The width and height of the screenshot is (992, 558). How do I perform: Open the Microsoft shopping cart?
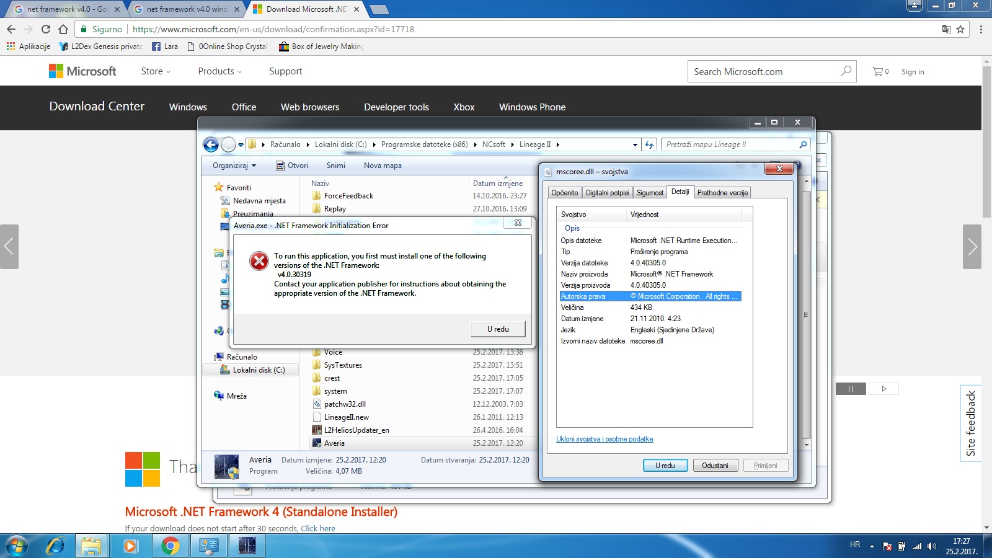[x=880, y=71]
